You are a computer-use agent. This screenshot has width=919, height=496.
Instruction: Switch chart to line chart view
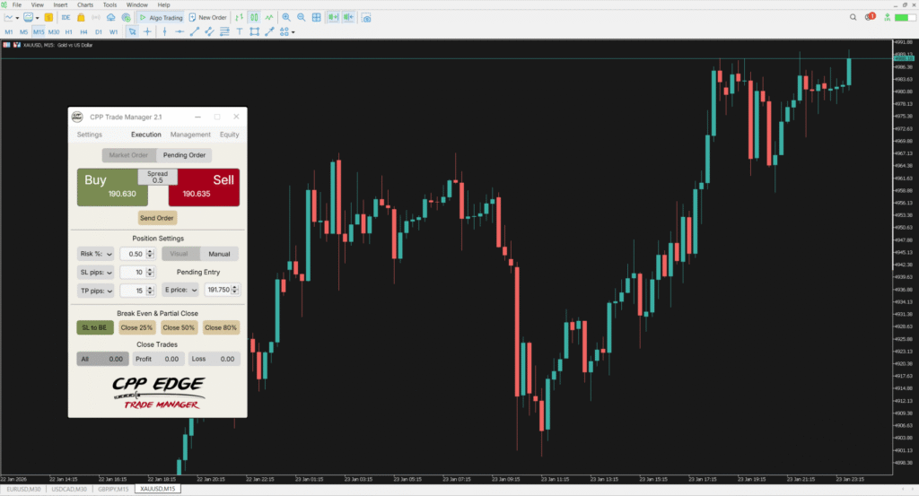pos(269,18)
